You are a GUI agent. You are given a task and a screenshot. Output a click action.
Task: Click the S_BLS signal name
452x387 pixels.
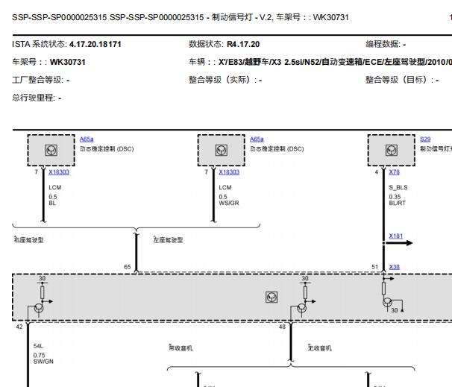pyautogui.click(x=398, y=188)
